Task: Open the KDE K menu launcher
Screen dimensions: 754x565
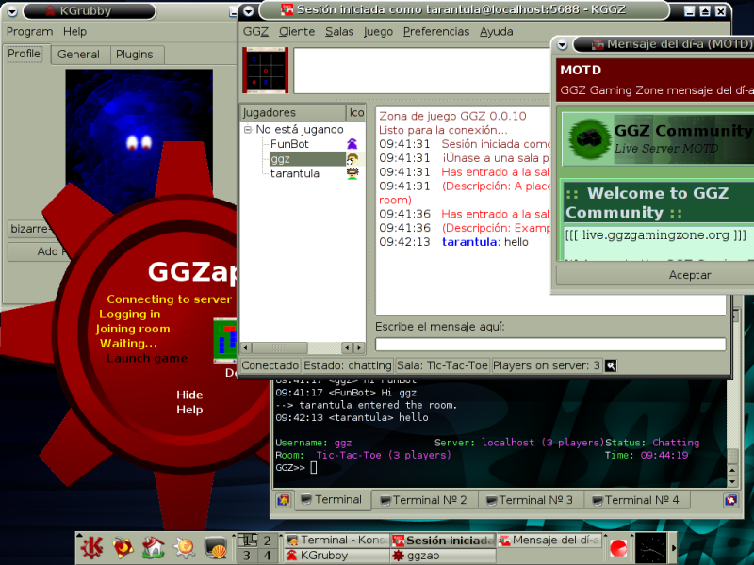Action: pos(91,547)
